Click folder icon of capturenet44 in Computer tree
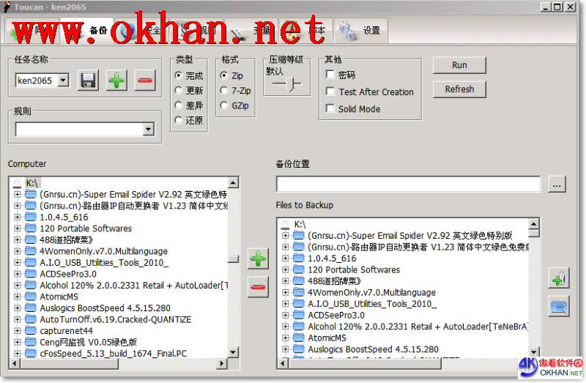The height and width of the screenshot is (383, 586). coord(30,331)
